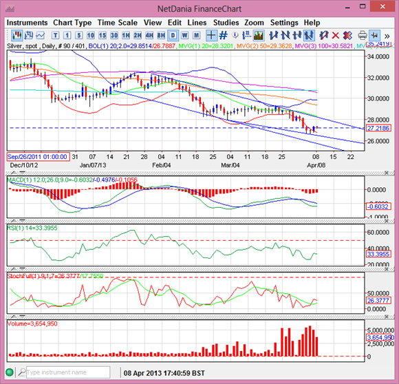
Task: Open the Help menu
Action: pyautogui.click(x=312, y=23)
